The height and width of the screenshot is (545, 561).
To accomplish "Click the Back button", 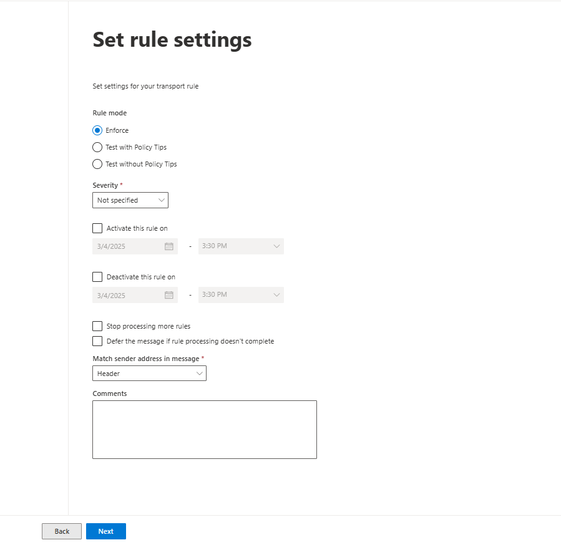I will [x=62, y=531].
